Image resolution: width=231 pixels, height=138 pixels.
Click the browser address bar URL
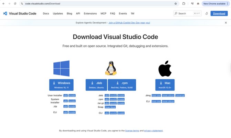tap(43, 4)
